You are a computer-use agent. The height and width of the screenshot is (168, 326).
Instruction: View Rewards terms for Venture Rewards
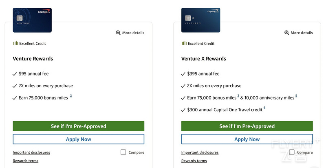coord(26,161)
